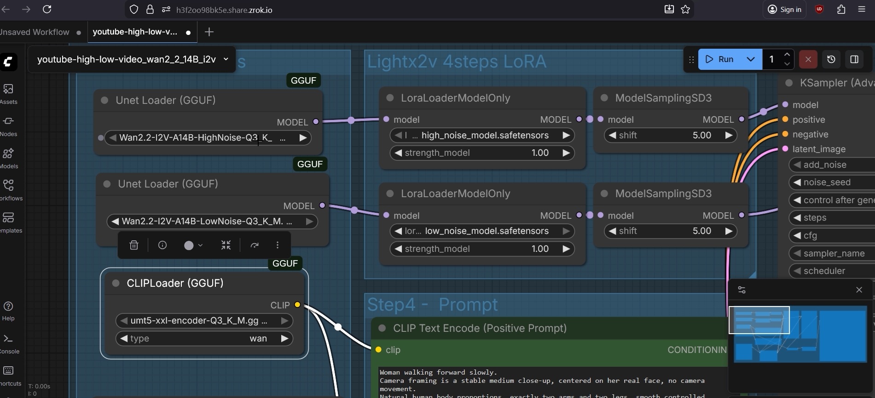This screenshot has height=398, width=875.
Task: Open the Models sidebar panel
Action: [x=8, y=158]
